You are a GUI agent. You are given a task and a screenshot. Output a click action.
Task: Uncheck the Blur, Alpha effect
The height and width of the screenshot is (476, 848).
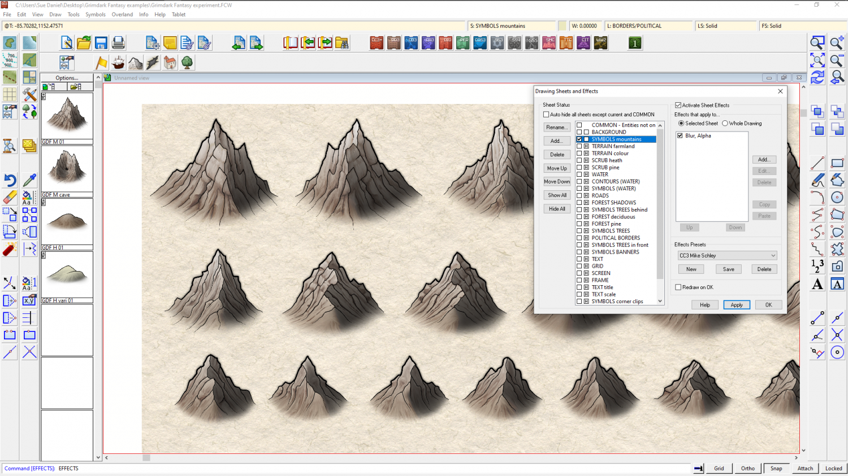680,136
